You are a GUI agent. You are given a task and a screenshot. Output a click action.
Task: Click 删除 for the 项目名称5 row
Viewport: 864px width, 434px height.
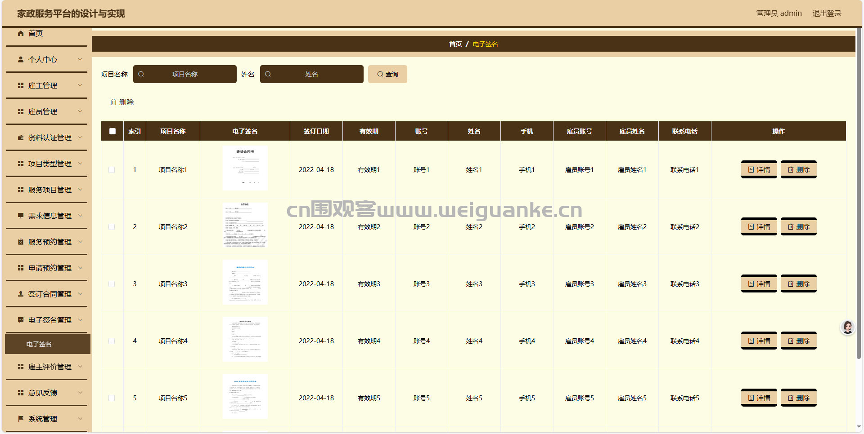(799, 398)
